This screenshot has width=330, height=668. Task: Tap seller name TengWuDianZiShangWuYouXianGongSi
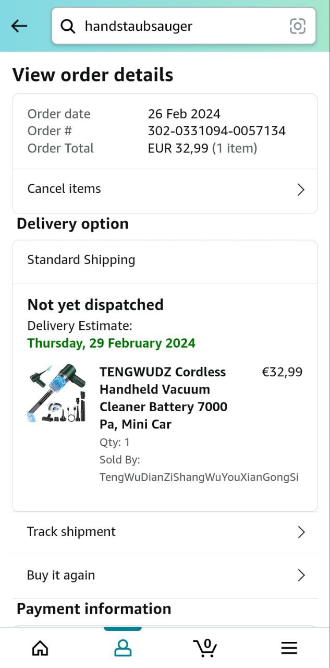tap(199, 477)
